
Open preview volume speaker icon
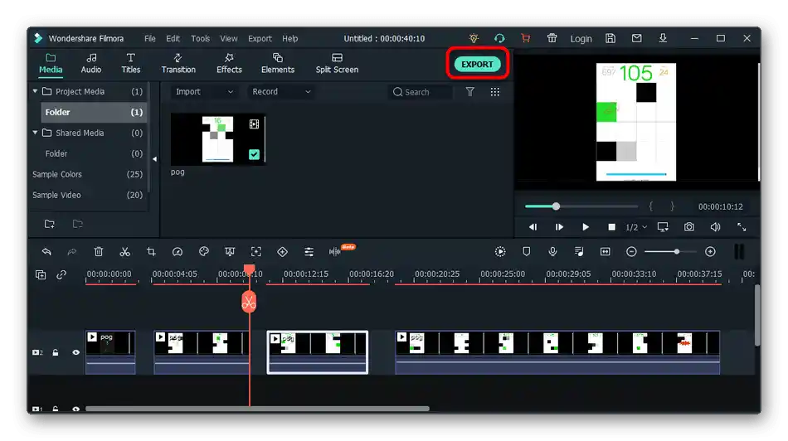click(x=715, y=227)
